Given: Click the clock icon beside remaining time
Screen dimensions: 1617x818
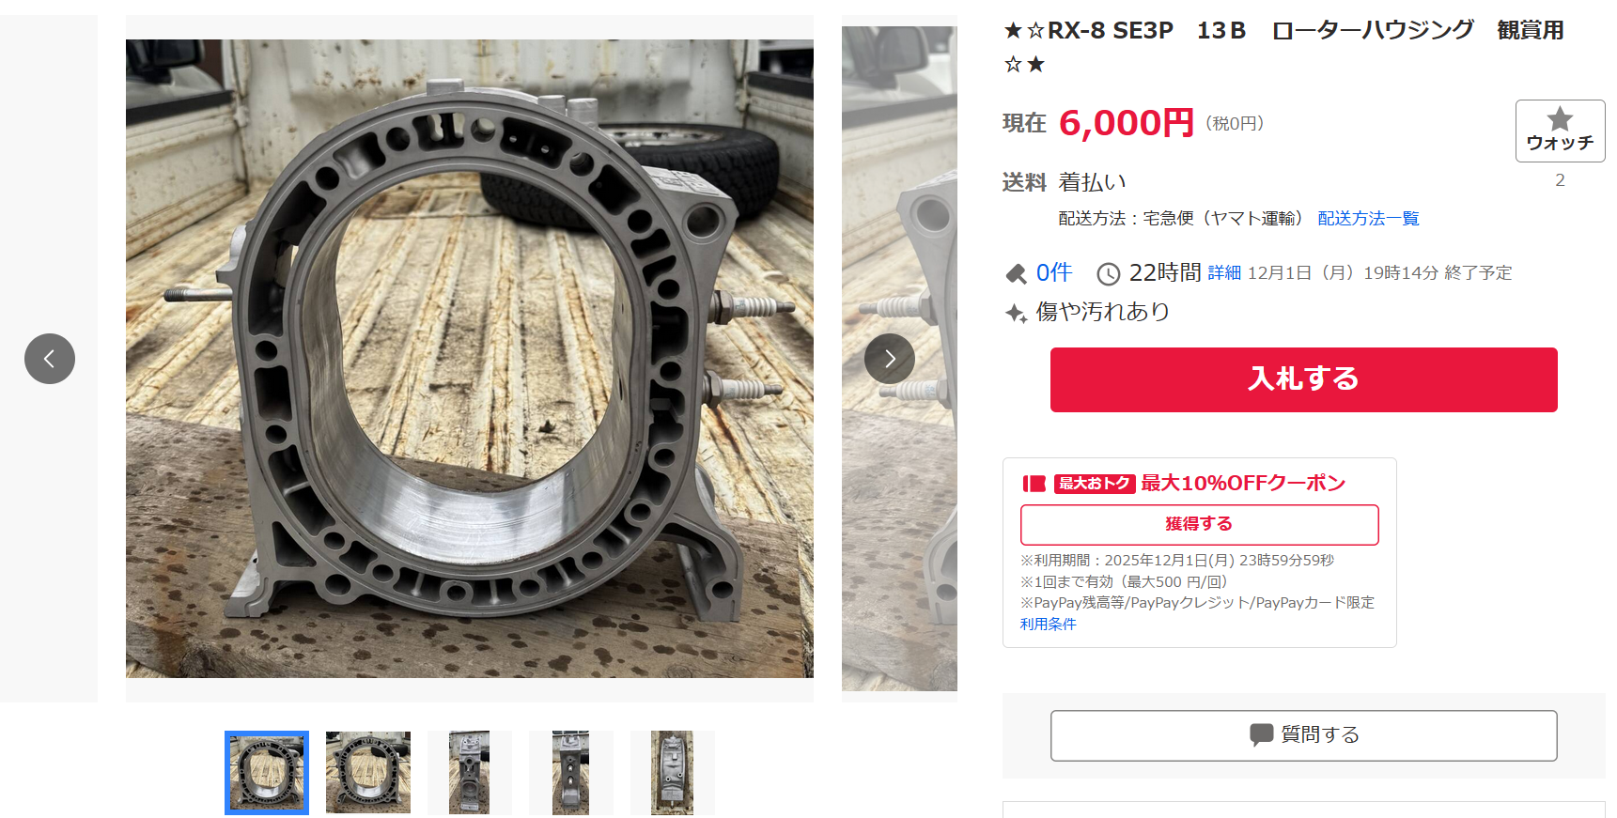Looking at the screenshot, I should point(1109,274).
